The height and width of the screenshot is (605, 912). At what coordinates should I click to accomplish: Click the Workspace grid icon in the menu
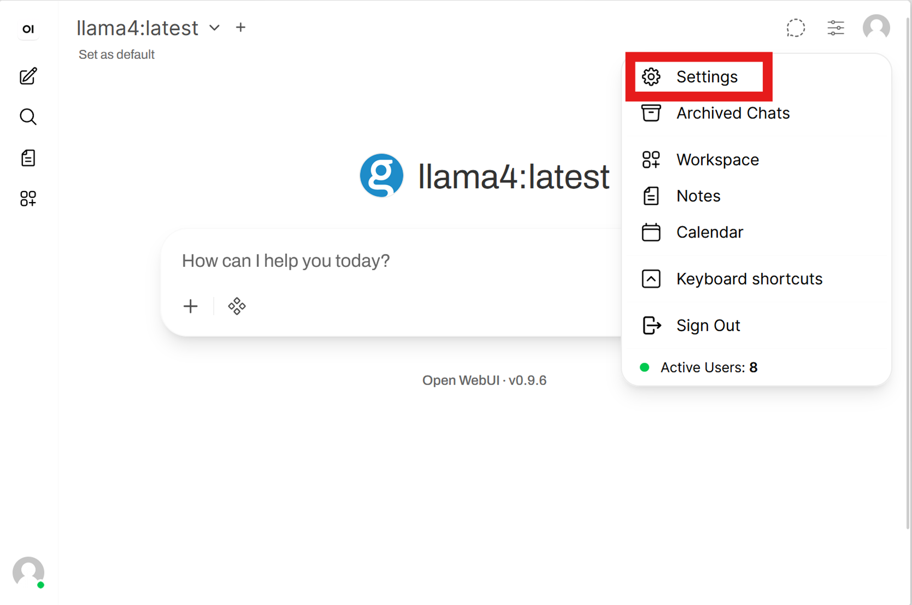coord(651,160)
